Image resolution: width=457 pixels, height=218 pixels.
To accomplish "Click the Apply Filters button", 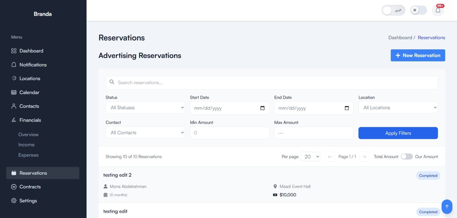I will point(398,133).
